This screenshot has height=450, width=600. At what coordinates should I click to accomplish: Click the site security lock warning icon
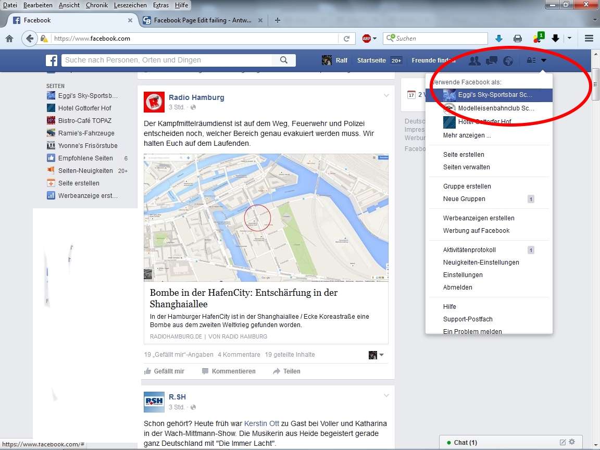[x=44, y=38]
